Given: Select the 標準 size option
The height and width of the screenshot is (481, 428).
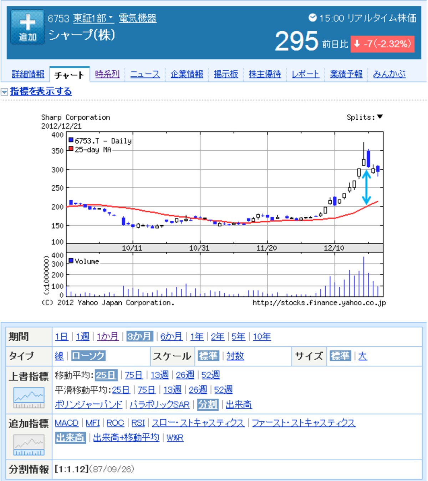Looking at the screenshot, I should click(x=341, y=356).
